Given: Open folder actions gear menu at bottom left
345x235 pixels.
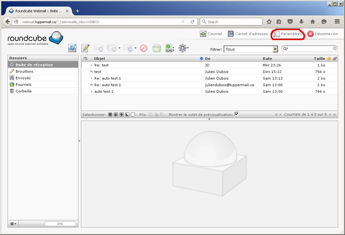Looking at the screenshot, I should 13,224.
